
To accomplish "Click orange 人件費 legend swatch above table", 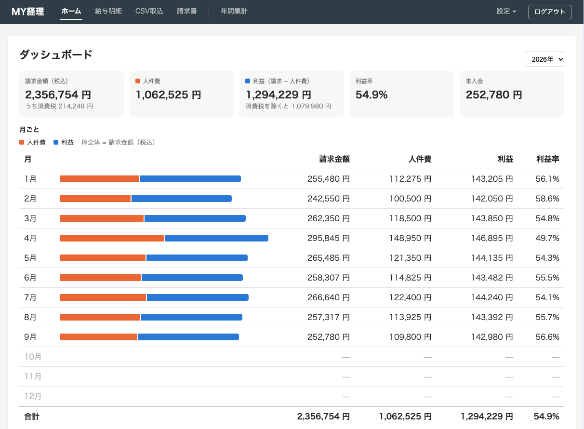I will pos(22,142).
